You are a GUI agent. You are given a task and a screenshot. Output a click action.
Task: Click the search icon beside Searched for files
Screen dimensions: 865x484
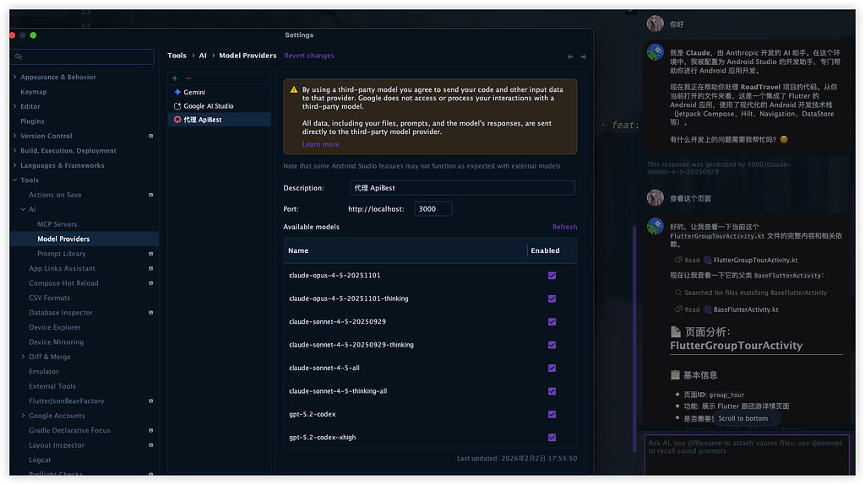678,293
